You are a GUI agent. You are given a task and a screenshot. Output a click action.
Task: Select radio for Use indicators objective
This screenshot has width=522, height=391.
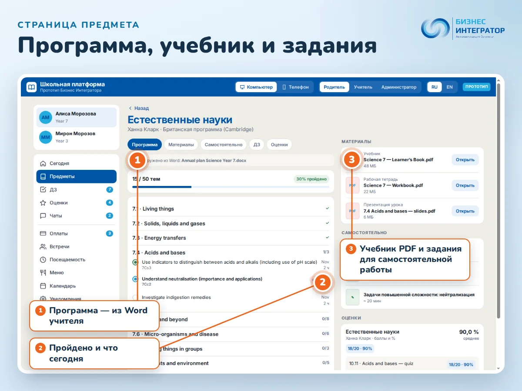(135, 262)
